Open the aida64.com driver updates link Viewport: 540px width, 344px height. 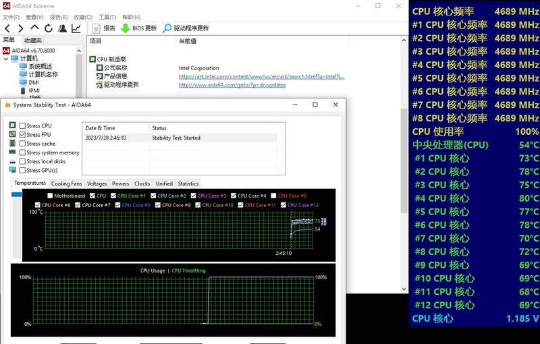click(x=232, y=85)
